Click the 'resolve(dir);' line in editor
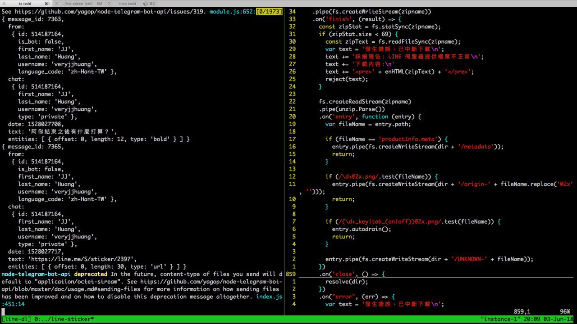Screen dimensions: 577x324 (346, 282)
